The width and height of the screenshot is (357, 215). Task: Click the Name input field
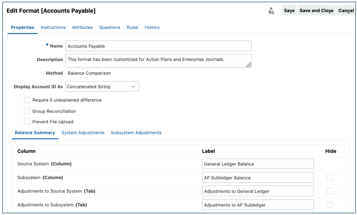click(158, 46)
